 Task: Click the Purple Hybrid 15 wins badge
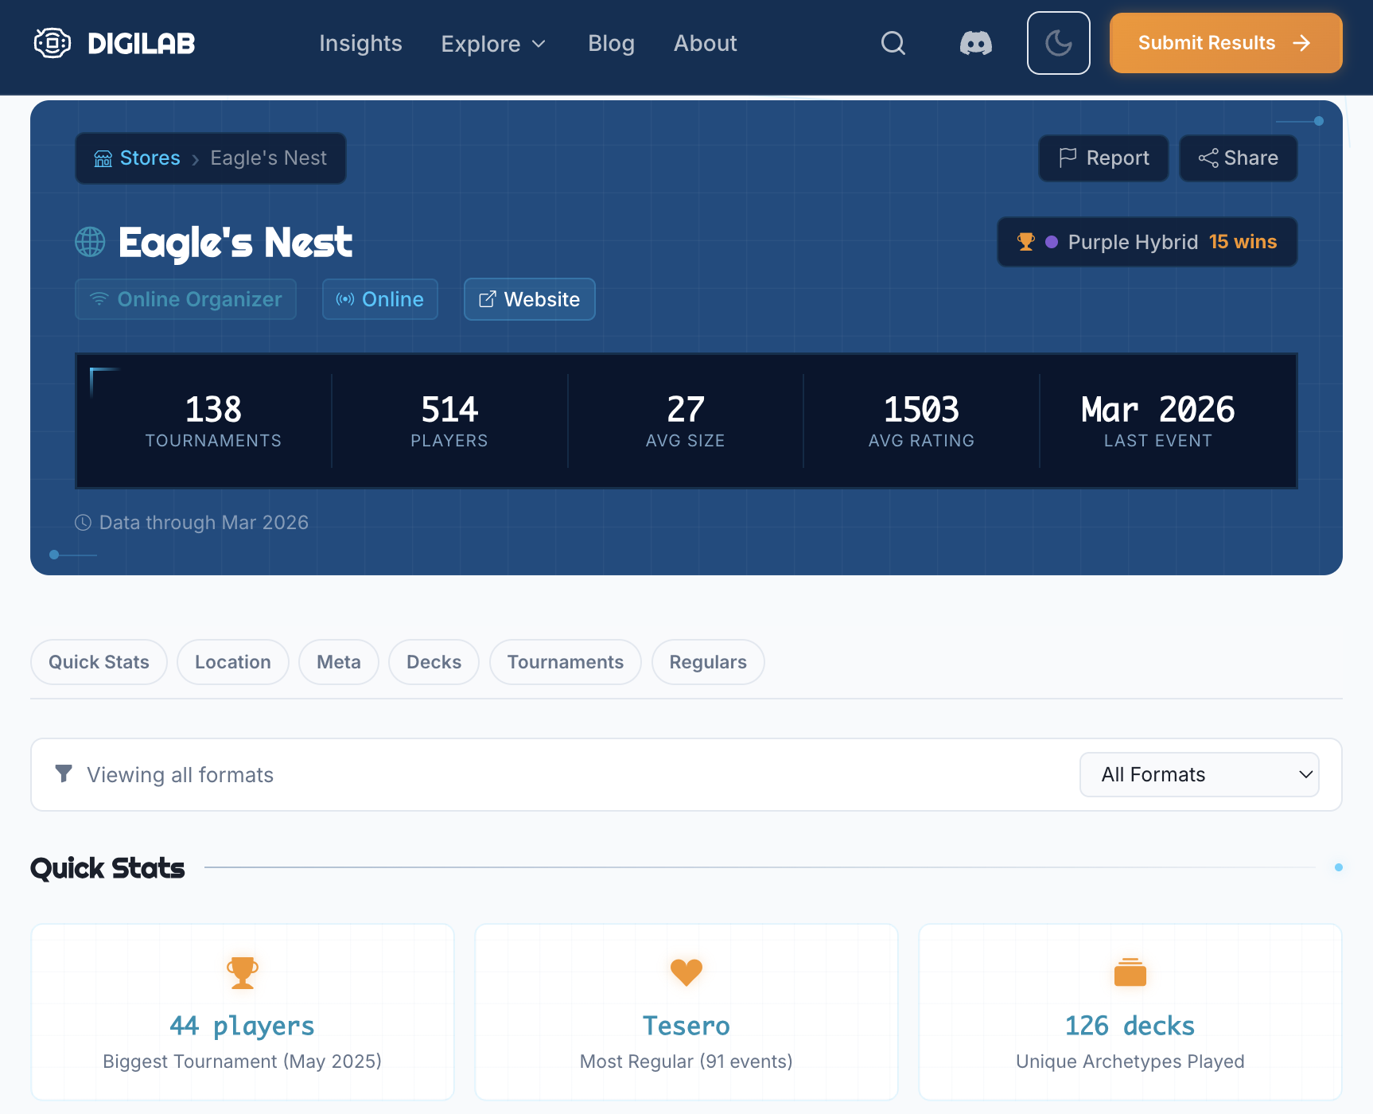(x=1147, y=242)
